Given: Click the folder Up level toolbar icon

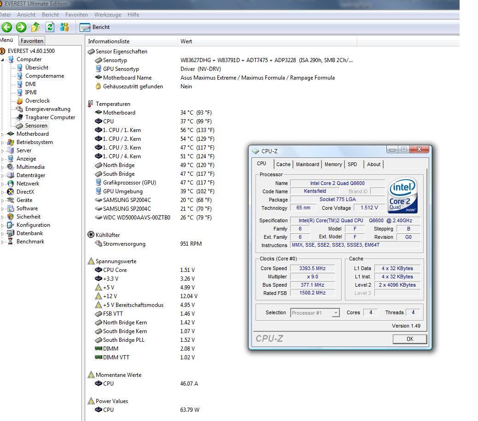Looking at the screenshot, I should [x=35, y=27].
